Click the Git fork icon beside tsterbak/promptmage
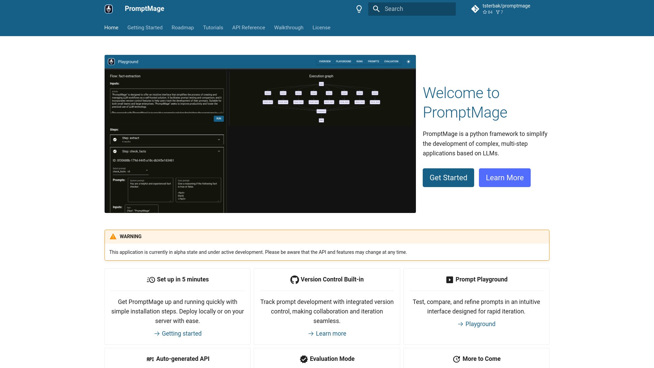Screen dimensions: 654x368 [x=475, y=9]
